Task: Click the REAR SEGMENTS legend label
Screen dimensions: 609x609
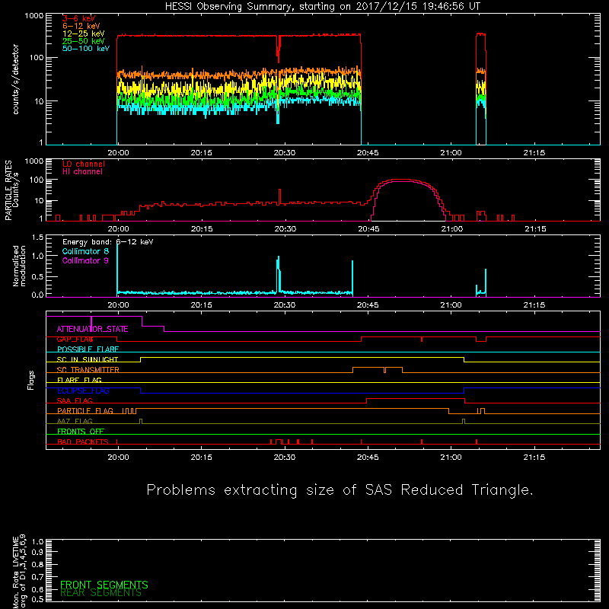Action: [x=100, y=593]
